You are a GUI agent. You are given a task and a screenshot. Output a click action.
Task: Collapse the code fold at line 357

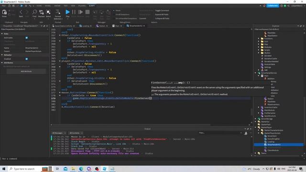tap(60, 35)
